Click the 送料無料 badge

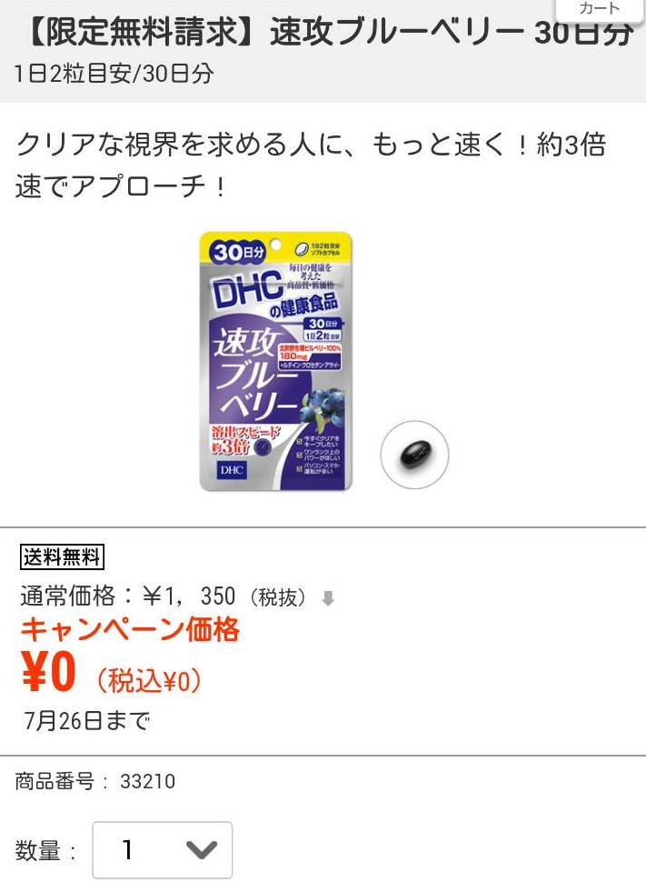click(x=62, y=556)
